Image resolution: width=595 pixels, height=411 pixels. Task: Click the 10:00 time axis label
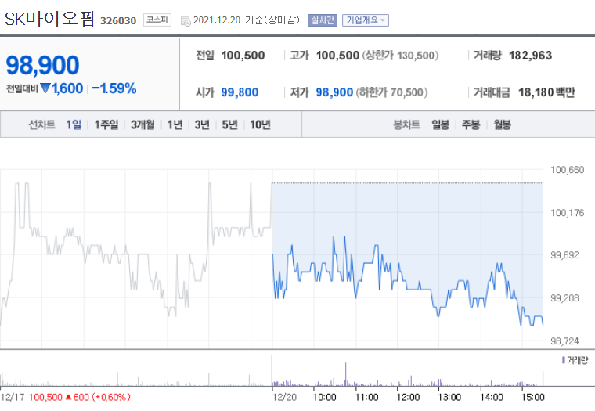[324, 398]
